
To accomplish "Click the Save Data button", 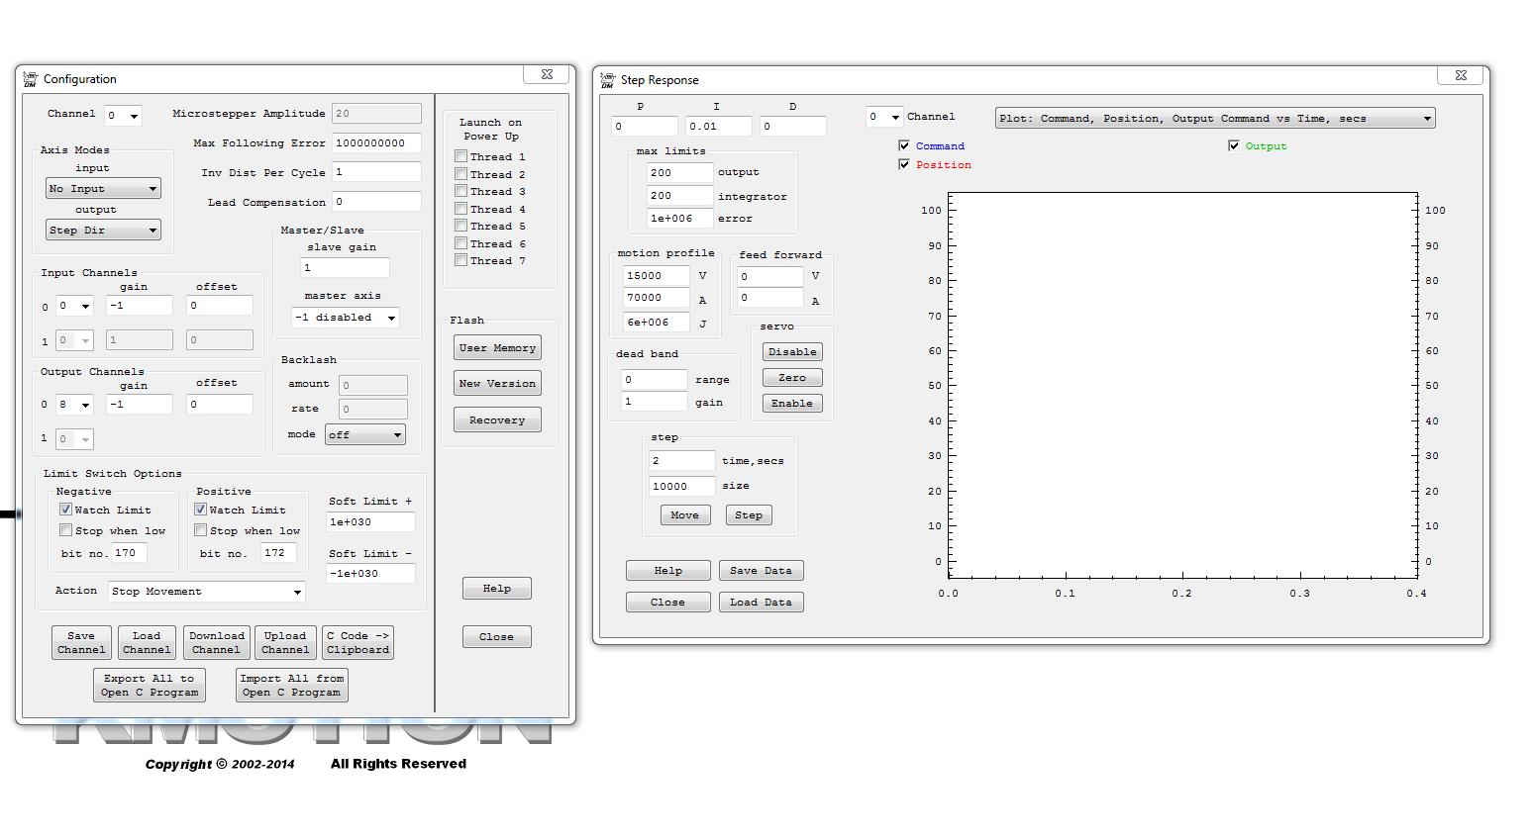I will [x=761, y=571].
